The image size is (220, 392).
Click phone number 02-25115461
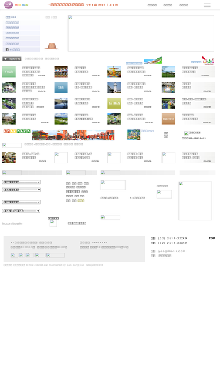(198, 138)
